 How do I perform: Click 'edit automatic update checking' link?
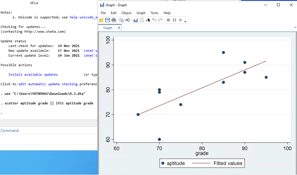(x=48, y=84)
